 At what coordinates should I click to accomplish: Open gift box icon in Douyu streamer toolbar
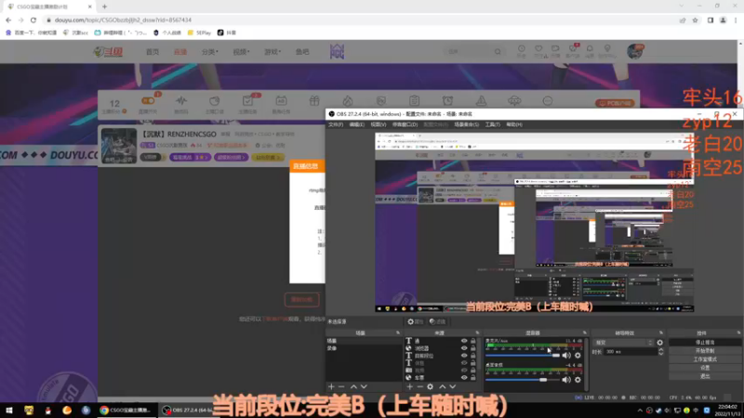coord(314,101)
